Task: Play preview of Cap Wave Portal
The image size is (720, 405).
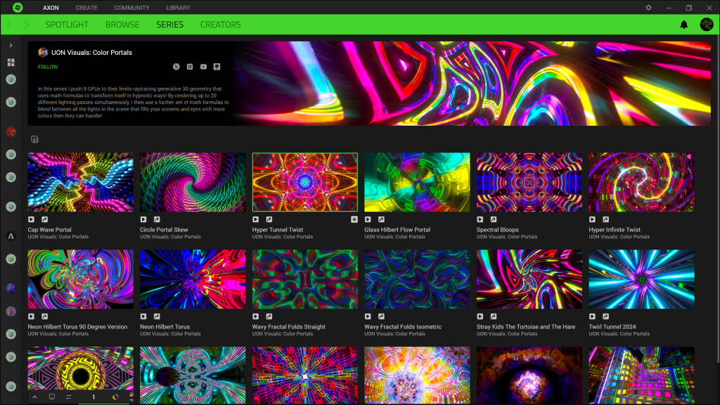Action: 31,219
